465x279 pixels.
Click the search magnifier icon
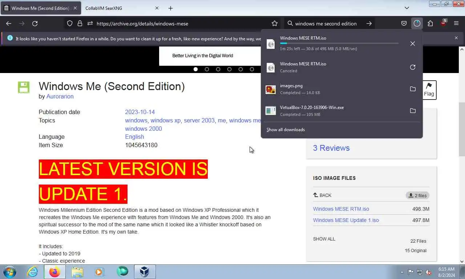pyautogui.click(x=290, y=24)
